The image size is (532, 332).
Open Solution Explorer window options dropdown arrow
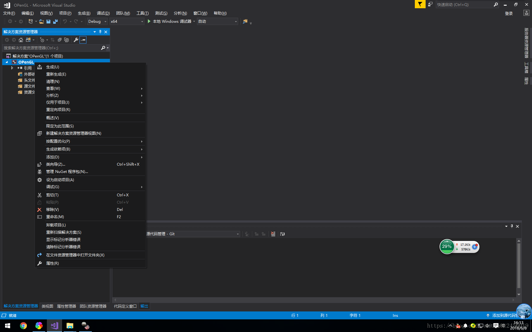pyautogui.click(x=95, y=32)
